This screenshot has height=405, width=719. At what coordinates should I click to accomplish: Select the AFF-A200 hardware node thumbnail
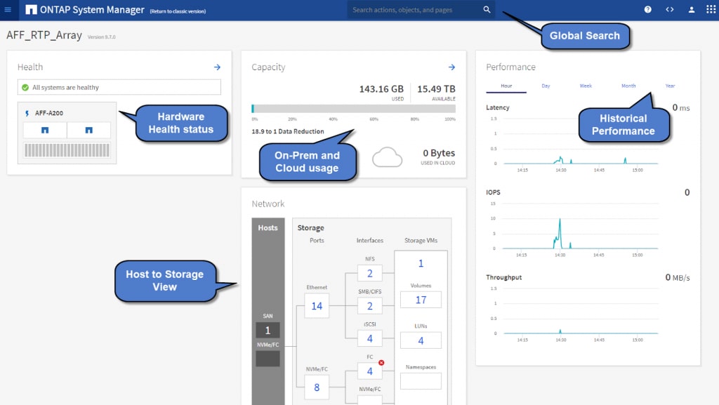click(x=67, y=133)
